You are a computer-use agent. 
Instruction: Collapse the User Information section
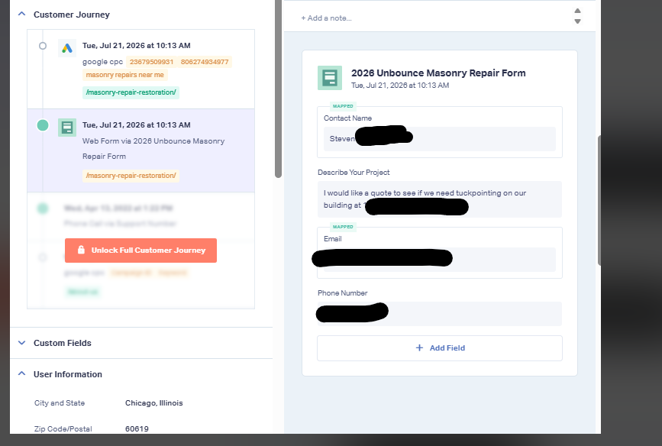click(x=22, y=373)
